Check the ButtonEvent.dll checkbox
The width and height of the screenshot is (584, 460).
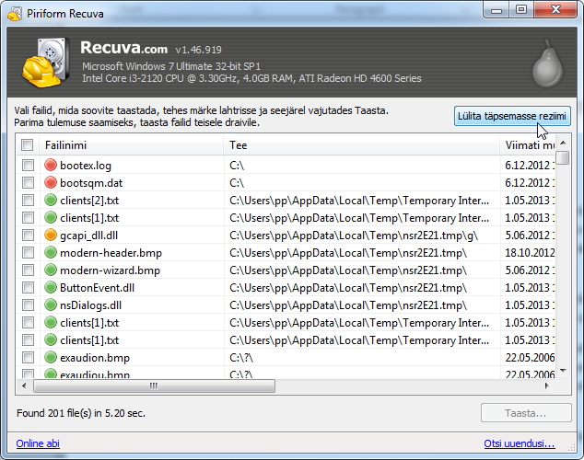(x=28, y=287)
